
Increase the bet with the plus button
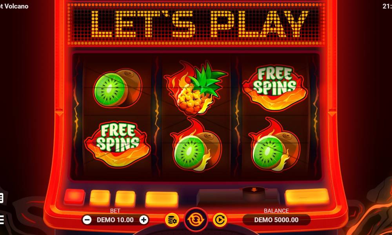click(144, 220)
